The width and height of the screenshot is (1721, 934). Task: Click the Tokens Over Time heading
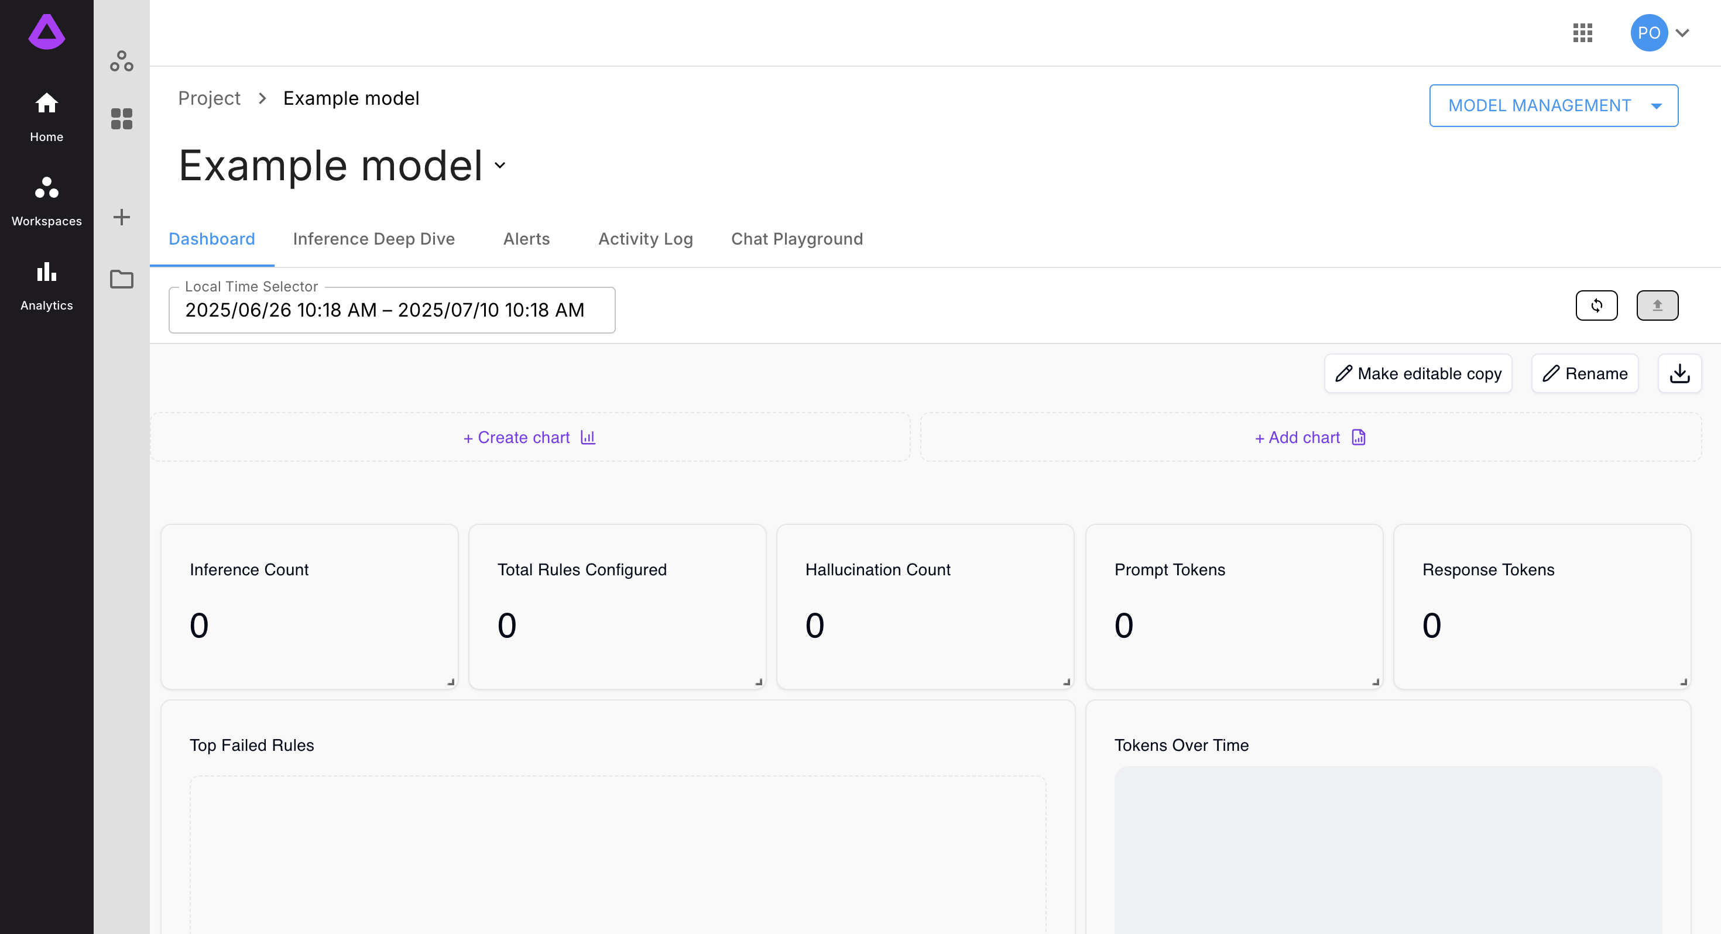pyautogui.click(x=1181, y=745)
